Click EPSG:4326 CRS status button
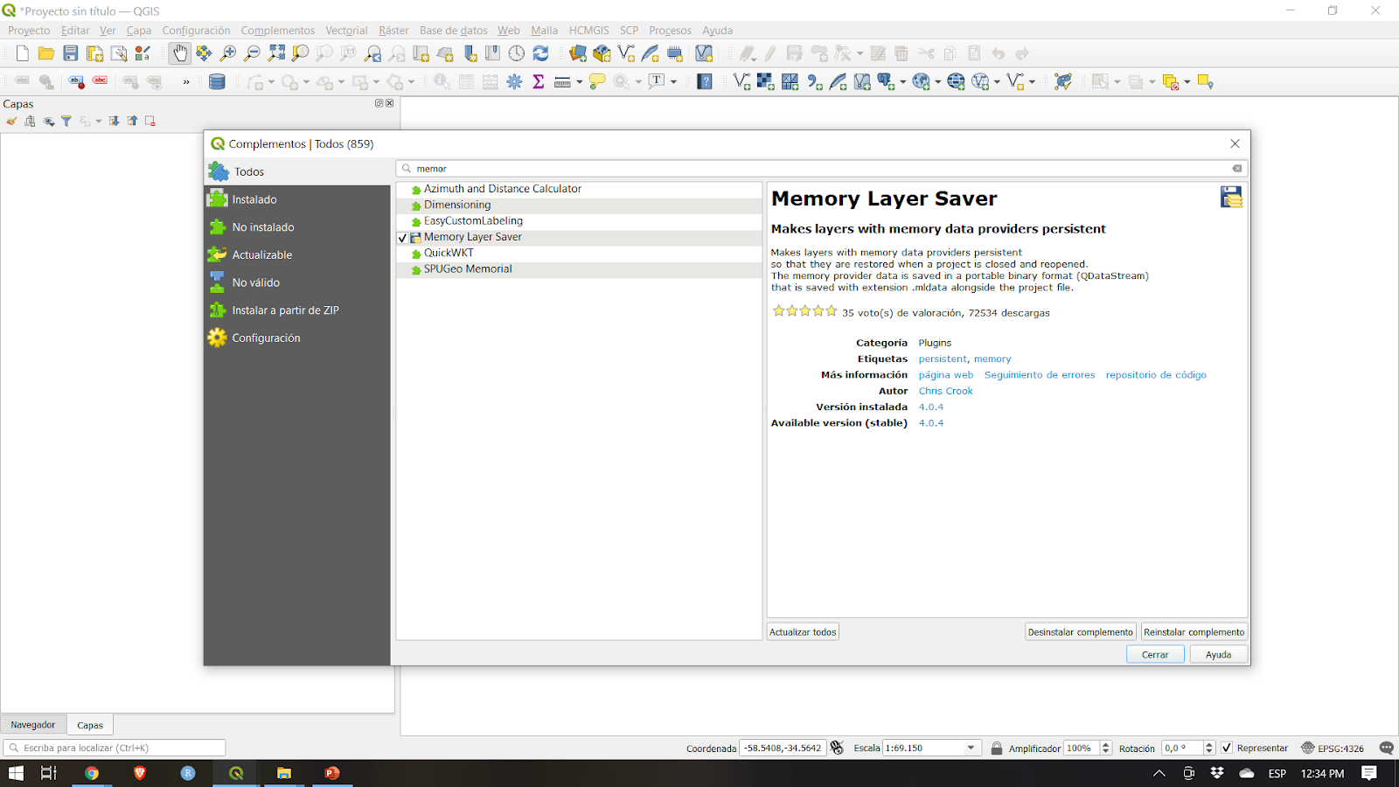 (x=1333, y=748)
